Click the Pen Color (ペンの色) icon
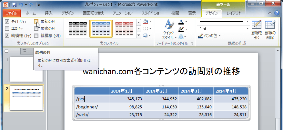 (200, 36)
